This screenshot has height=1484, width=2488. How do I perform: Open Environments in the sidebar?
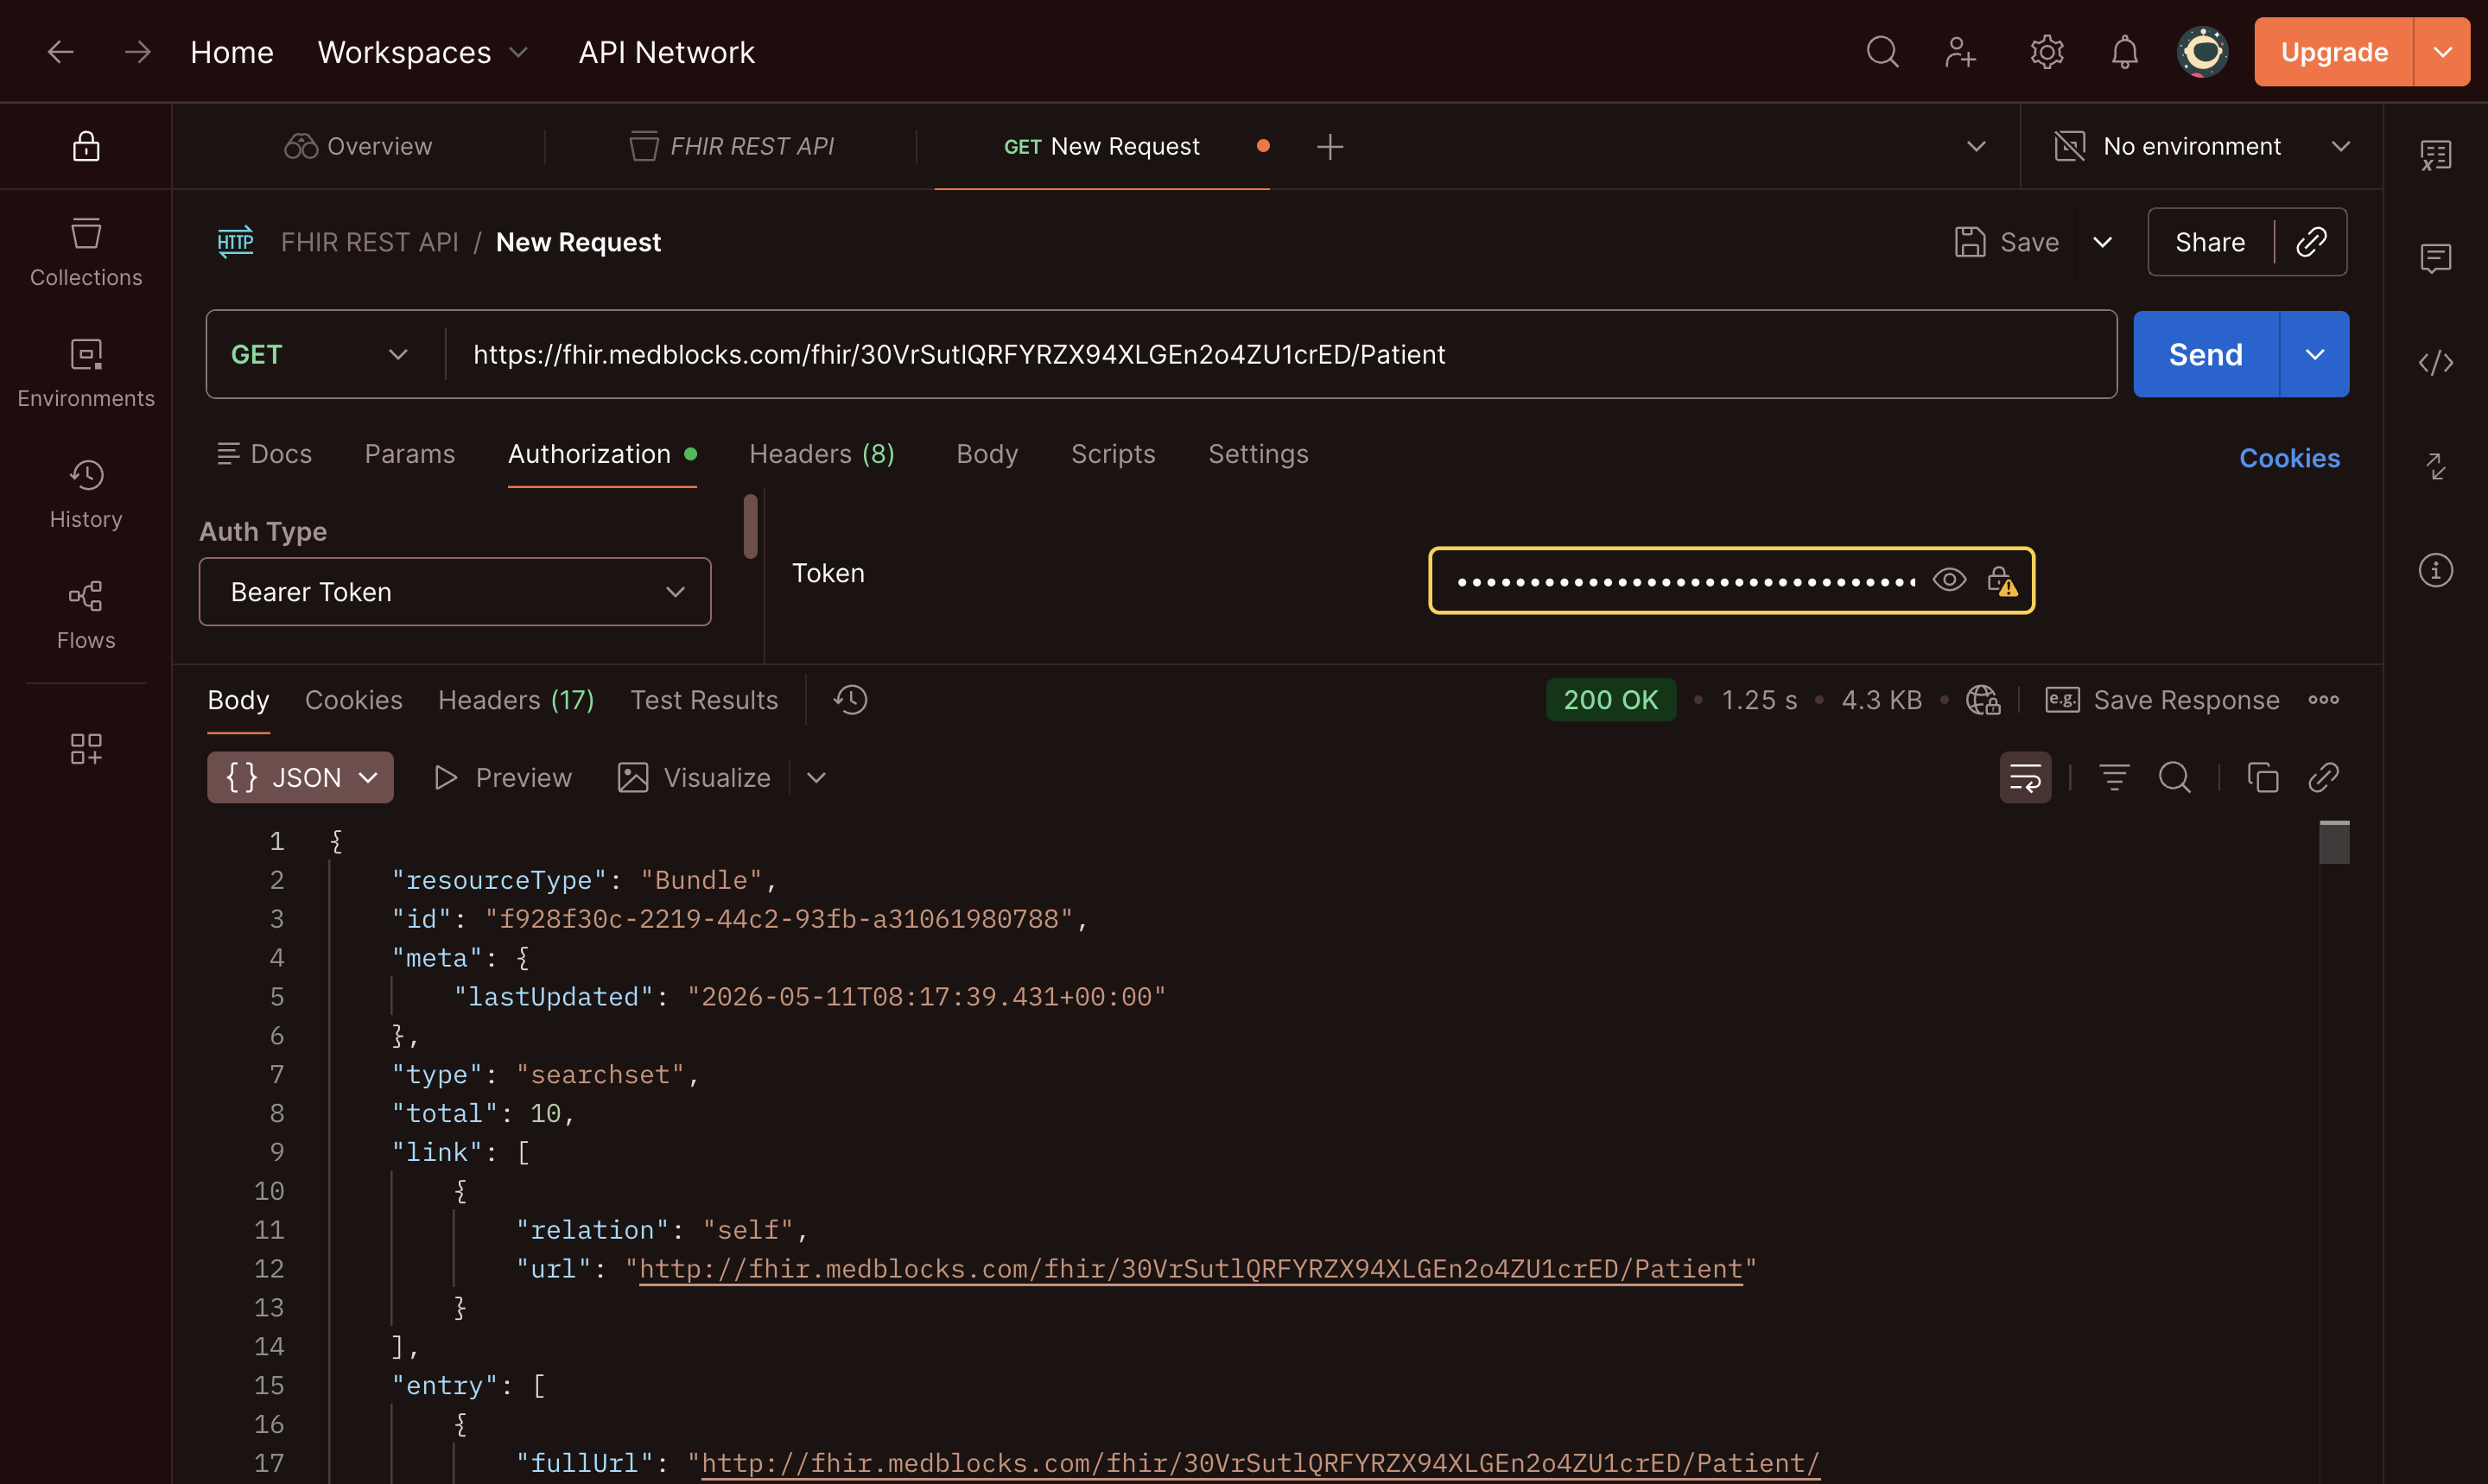point(86,373)
